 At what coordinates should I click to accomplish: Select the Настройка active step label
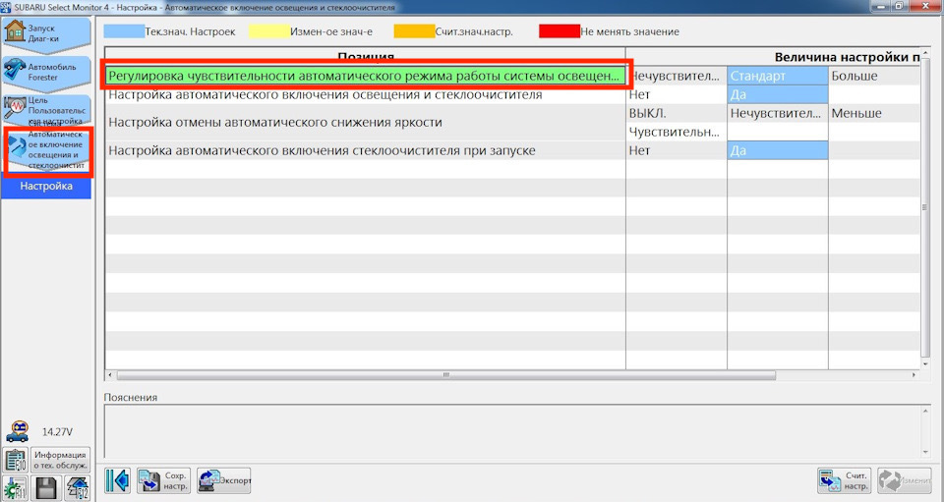pyautogui.click(x=46, y=187)
